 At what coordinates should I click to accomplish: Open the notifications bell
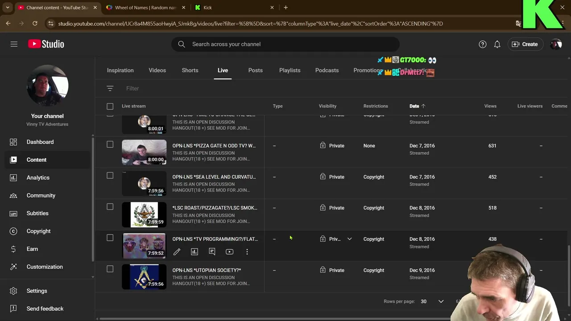coord(497,44)
